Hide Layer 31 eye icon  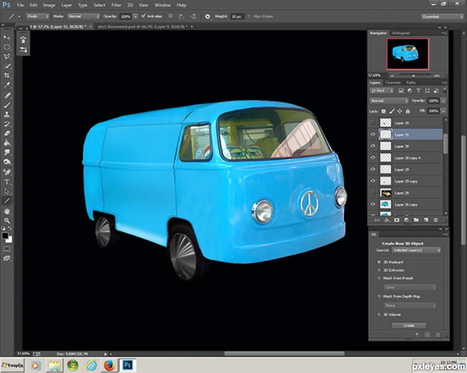(x=373, y=134)
